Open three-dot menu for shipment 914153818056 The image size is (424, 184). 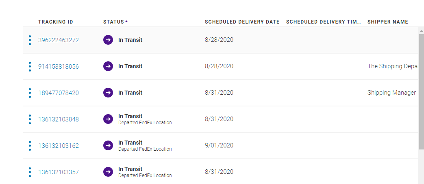pos(30,67)
